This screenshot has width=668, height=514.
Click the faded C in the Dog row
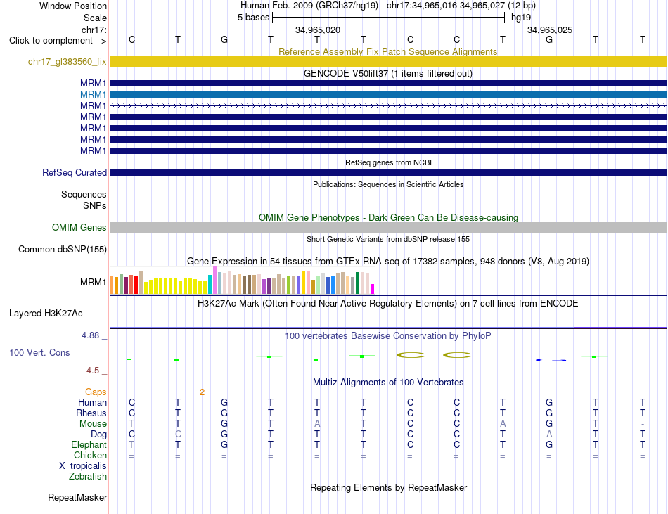[178, 435]
